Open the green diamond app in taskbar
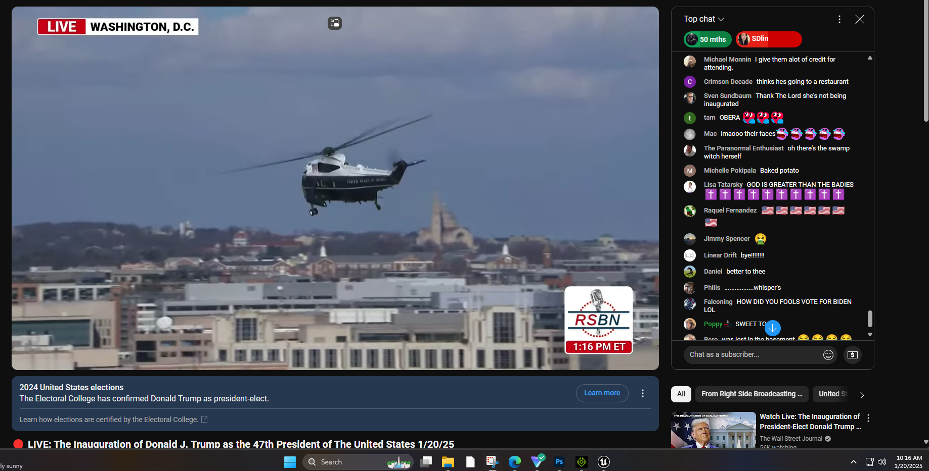 (x=582, y=462)
